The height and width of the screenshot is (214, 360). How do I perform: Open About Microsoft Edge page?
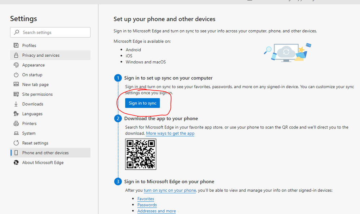pos(50,162)
